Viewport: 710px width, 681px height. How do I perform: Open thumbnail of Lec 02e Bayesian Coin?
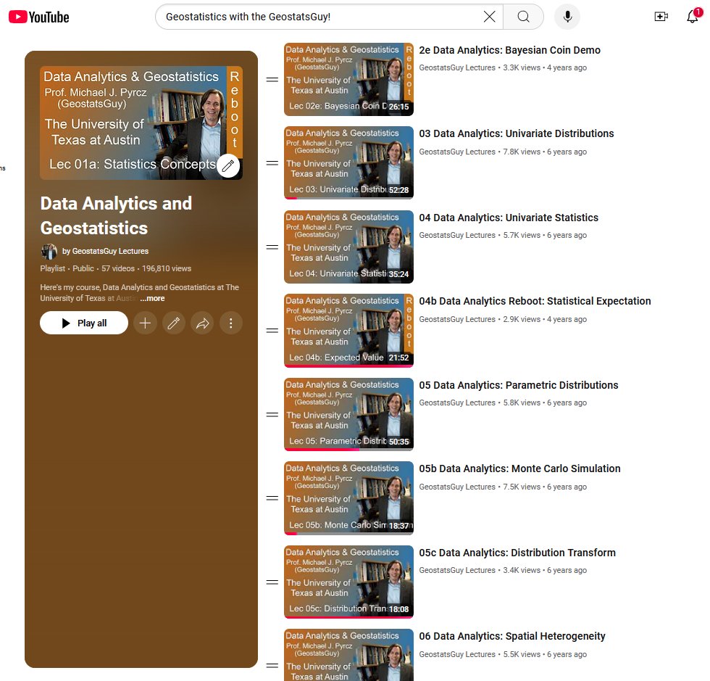coord(348,79)
